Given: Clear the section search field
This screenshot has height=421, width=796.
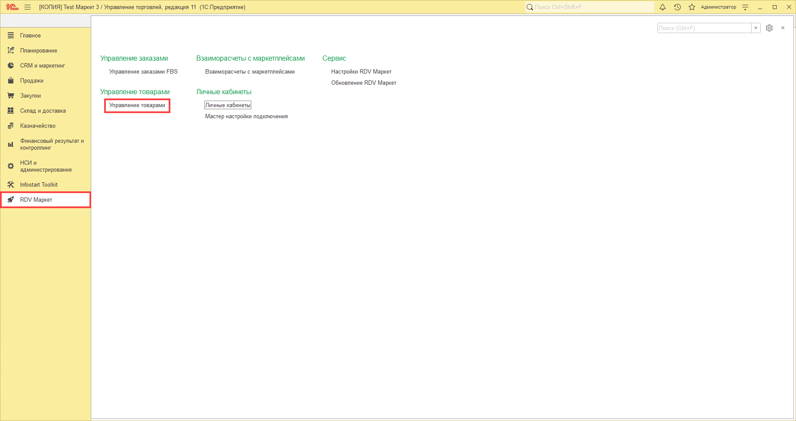Looking at the screenshot, I should (756, 28).
